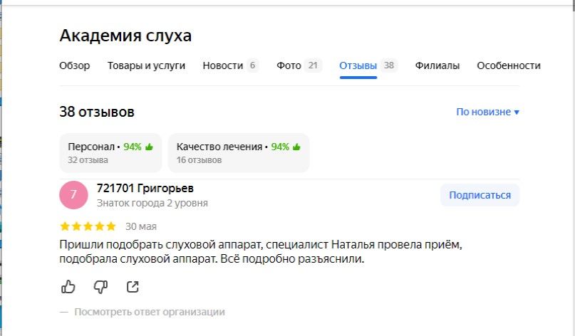575x336 pixels.
Task: Select the Отзывы tab
Action: [358, 65]
